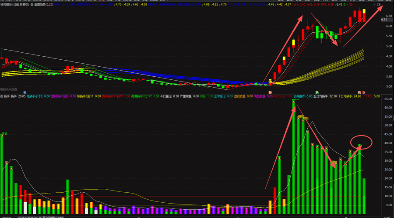Click the MGM1: 4.89 value

pos(156,4)
